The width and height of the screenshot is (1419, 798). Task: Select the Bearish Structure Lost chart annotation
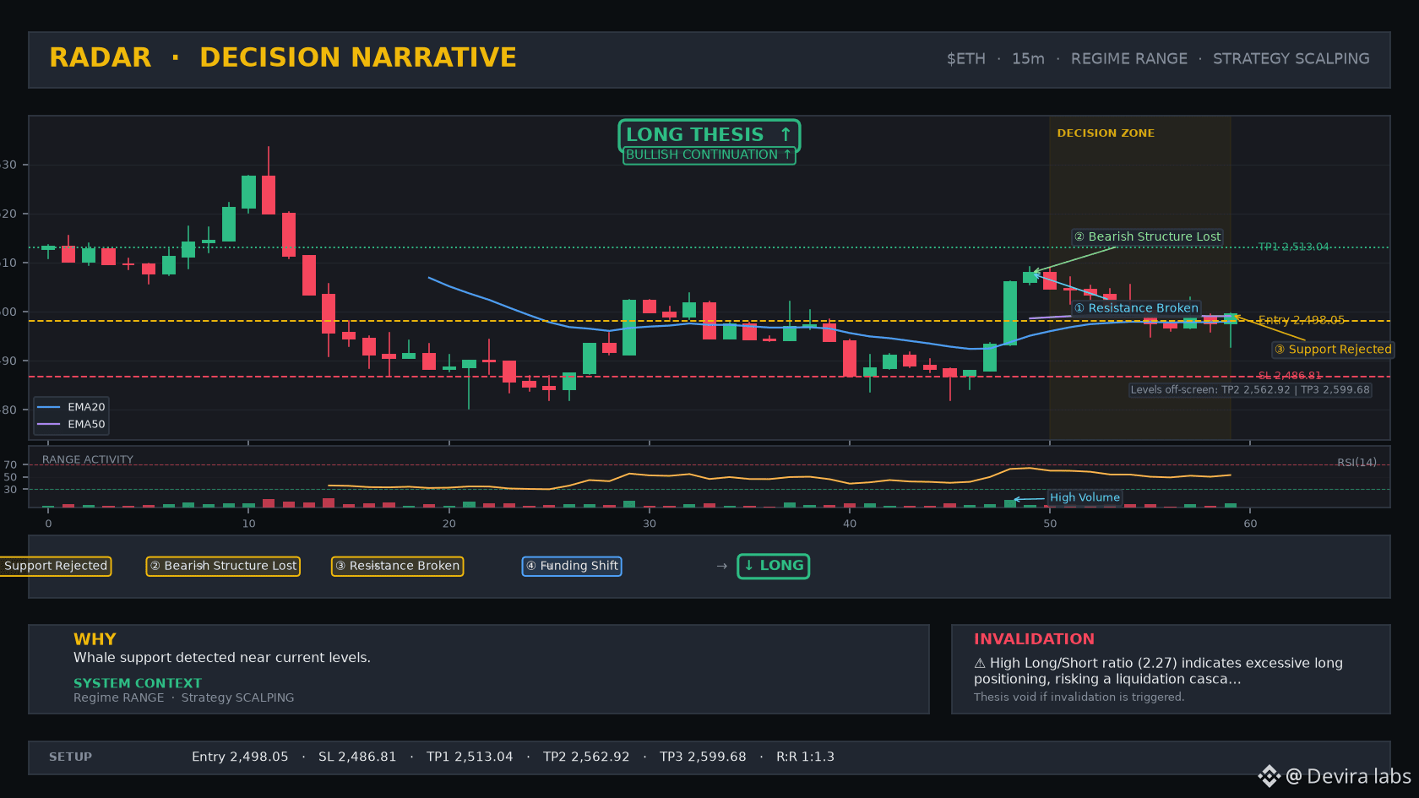click(x=1148, y=237)
